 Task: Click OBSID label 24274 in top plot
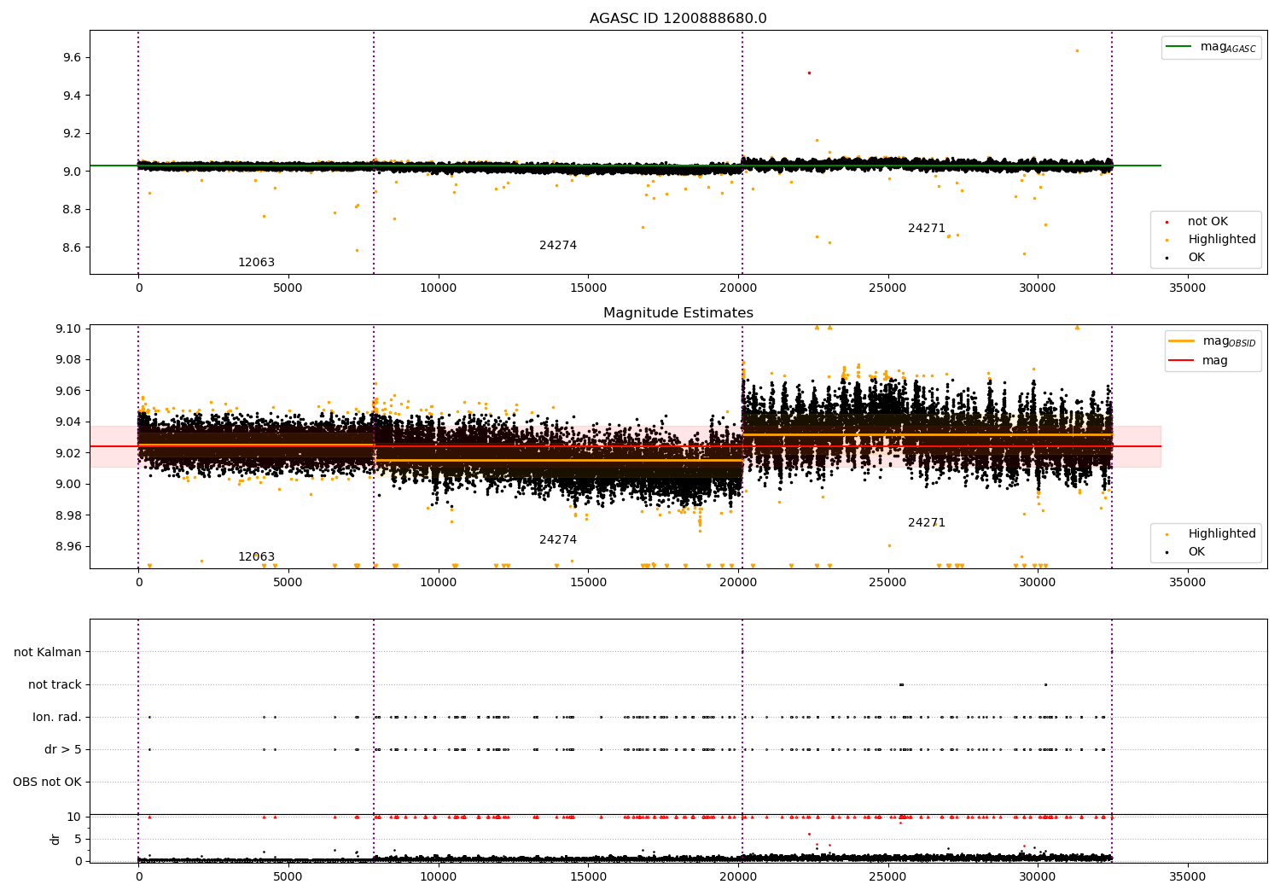(x=558, y=246)
